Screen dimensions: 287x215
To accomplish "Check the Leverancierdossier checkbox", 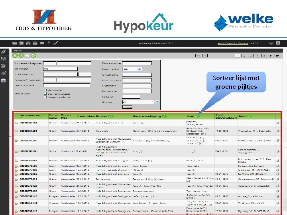I will click(45, 97).
